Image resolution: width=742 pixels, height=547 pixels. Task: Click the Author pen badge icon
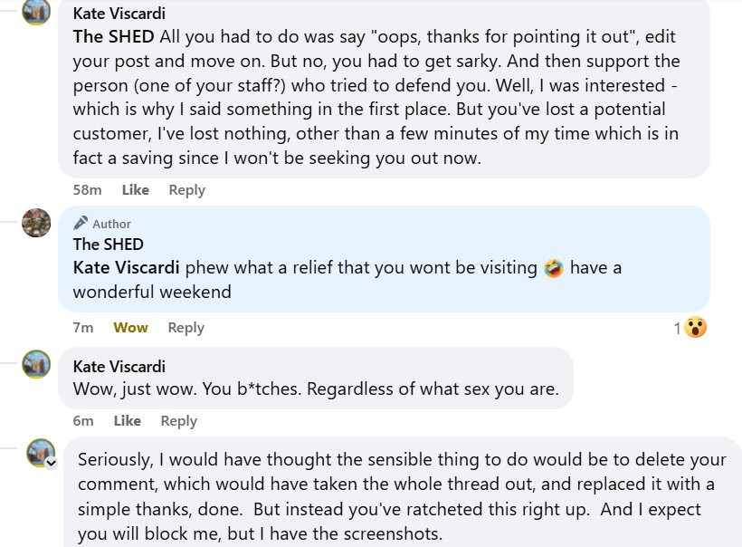point(81,223)
